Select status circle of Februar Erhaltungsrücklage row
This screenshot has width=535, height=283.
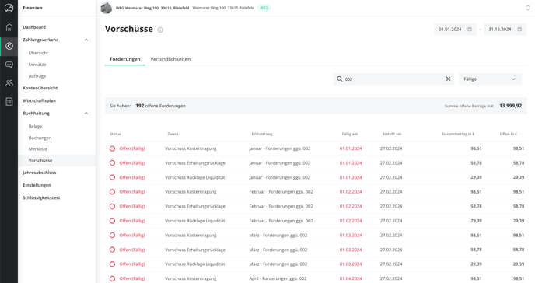[x=112, y=206]
